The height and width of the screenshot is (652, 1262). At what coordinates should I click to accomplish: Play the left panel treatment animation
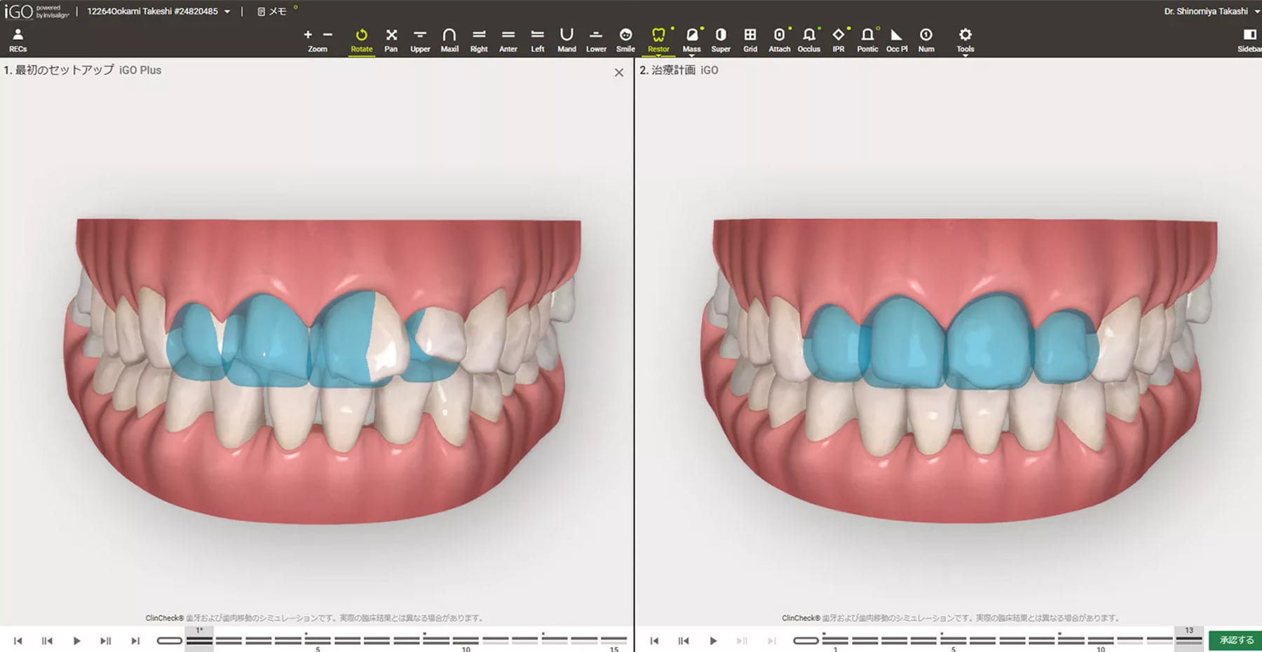(x=76, y=641)
